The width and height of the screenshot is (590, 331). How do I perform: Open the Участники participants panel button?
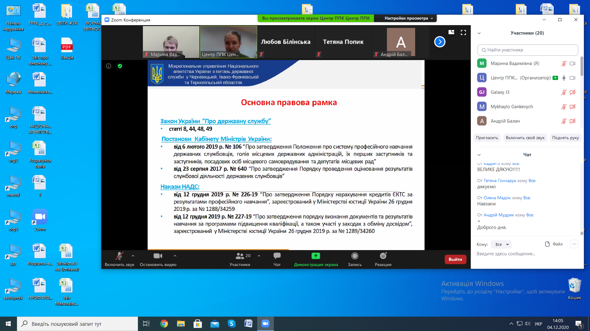point(240,259)
